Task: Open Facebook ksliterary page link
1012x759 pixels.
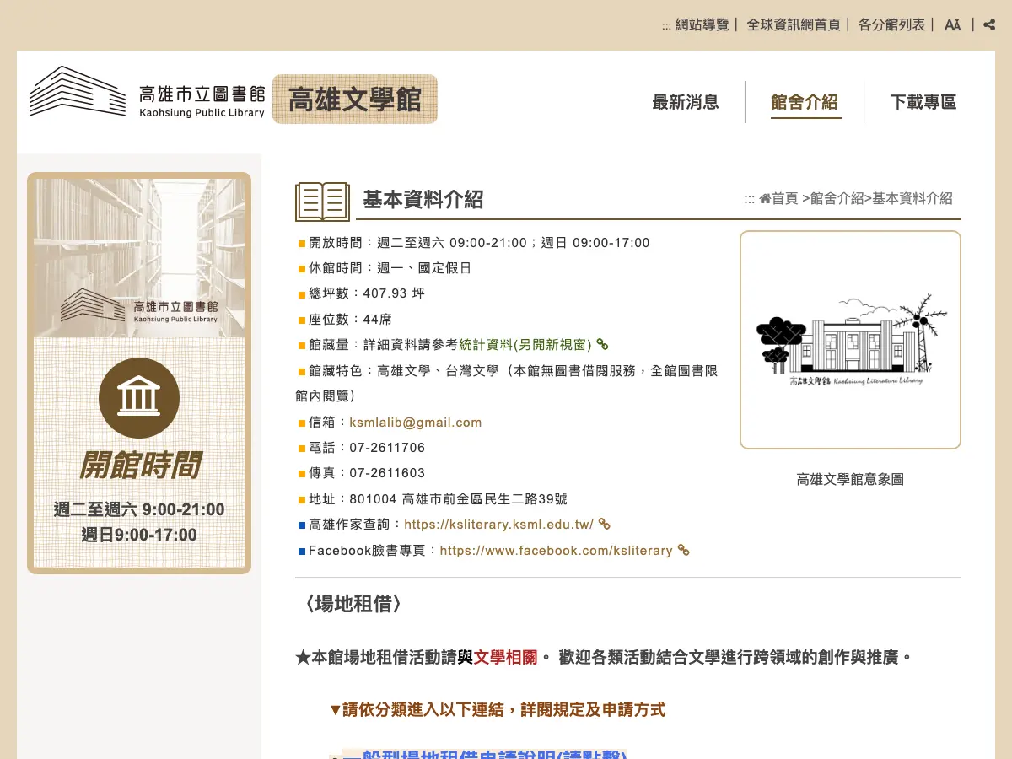Action: coord(557,551)
